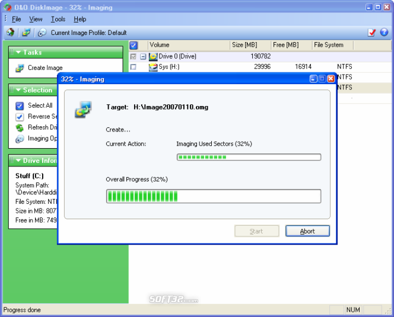Click the 'Imaging Used Sectors (32%)' label
The image size is (394, 317).
[x=214, y=144]
